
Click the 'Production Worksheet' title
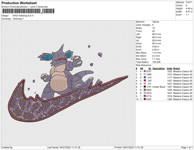[19, 3]
